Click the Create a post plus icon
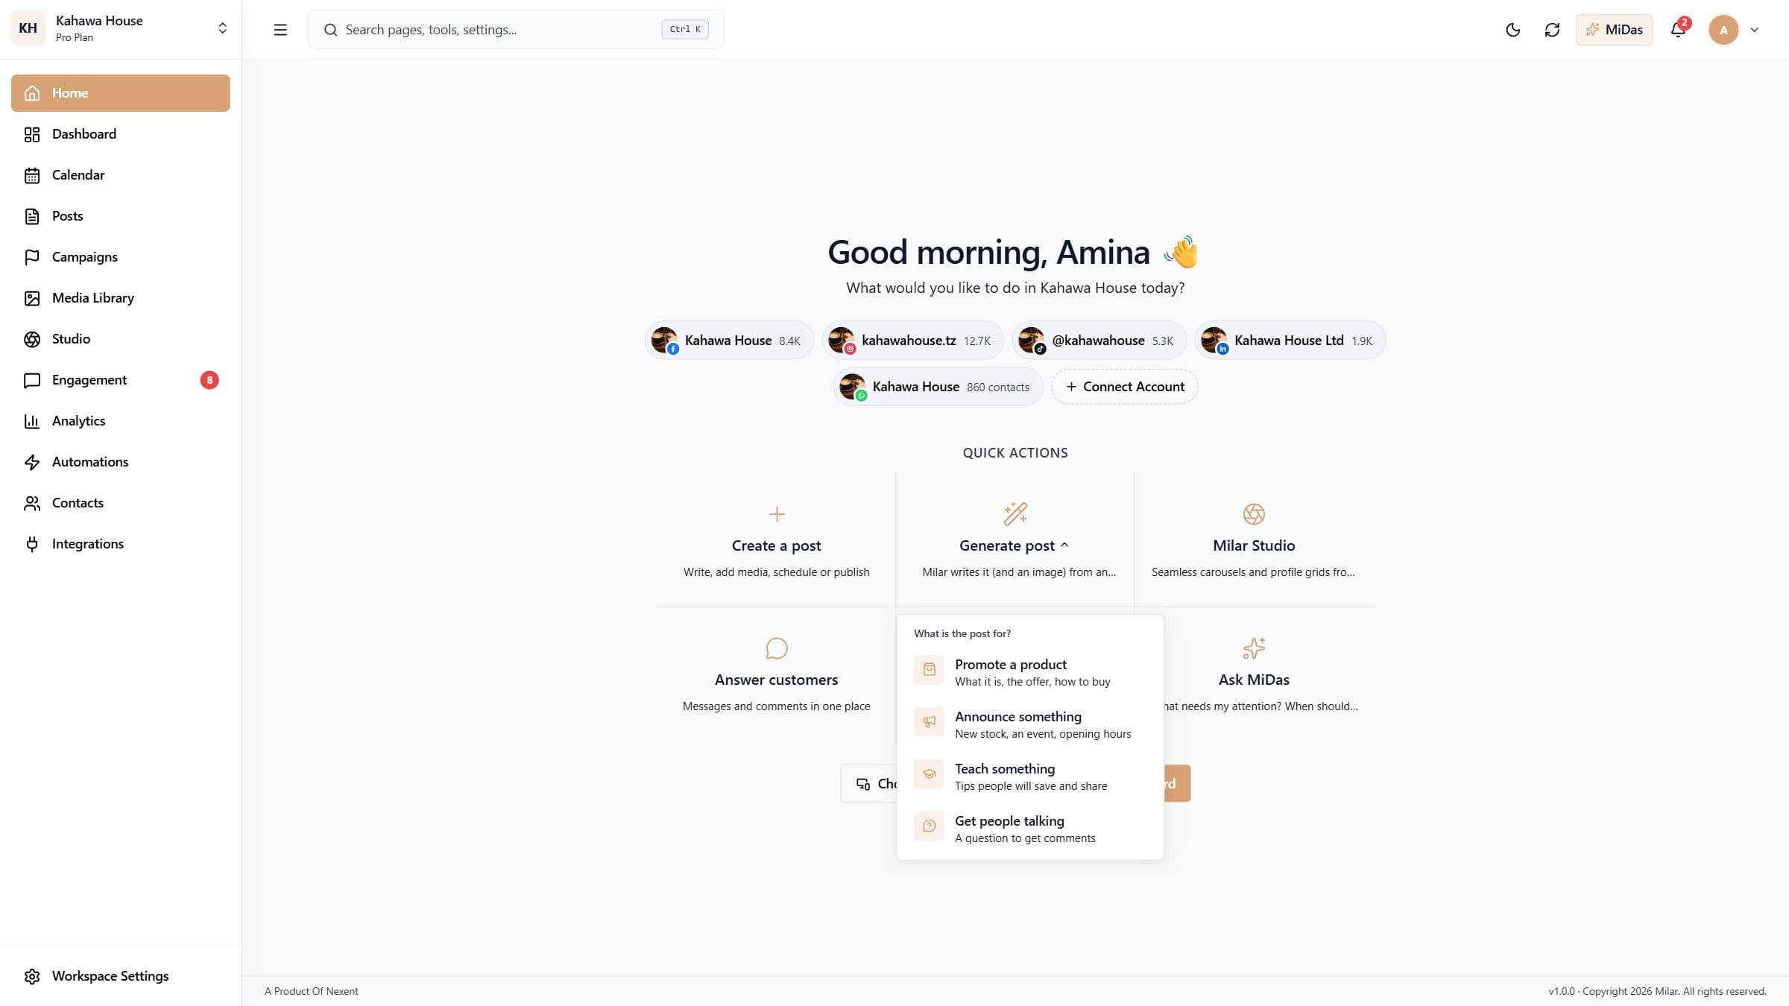This screenshot has height=1006, width=1789. [776, 514]
